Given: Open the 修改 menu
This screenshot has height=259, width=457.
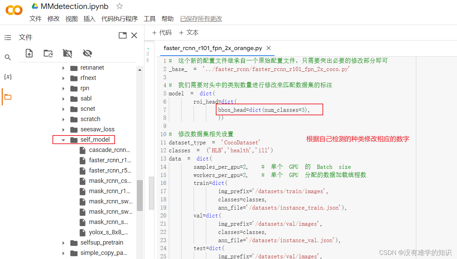Looking at the screenshot, I should click(54, 19).
